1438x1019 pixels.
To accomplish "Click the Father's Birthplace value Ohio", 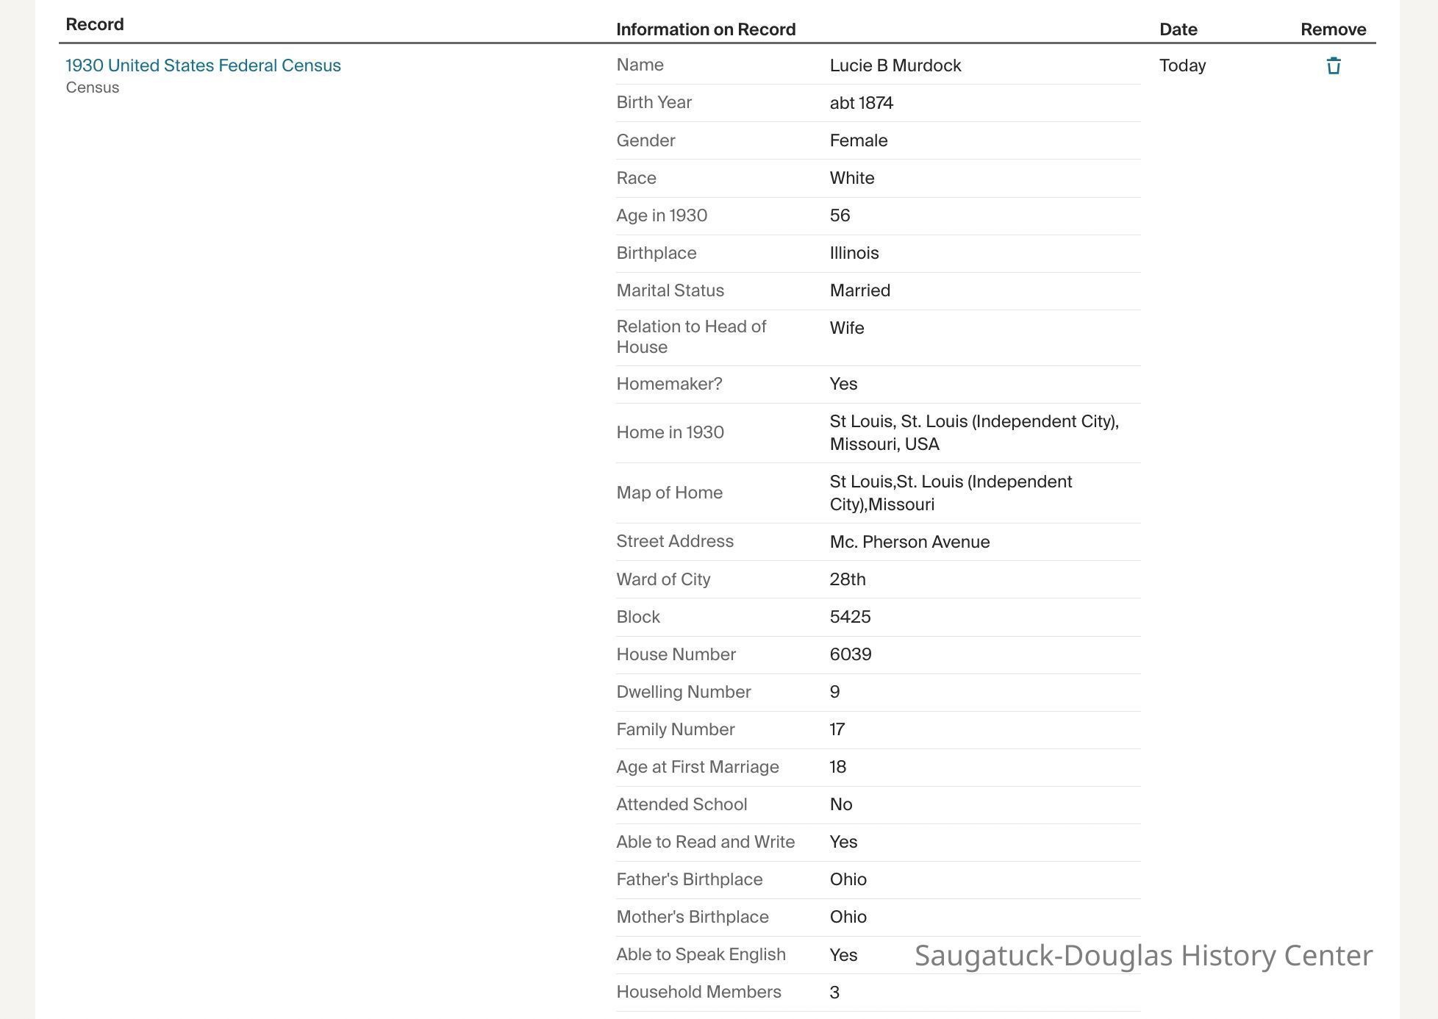I will (x=848, y=879).
